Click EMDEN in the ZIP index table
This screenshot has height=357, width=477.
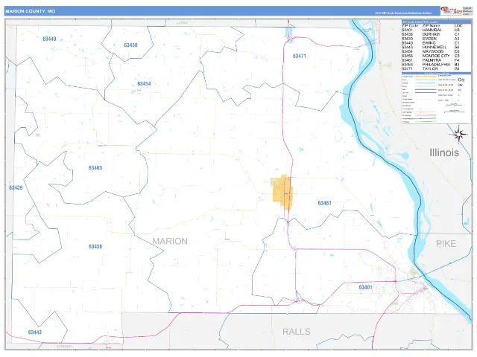point(429,39)
